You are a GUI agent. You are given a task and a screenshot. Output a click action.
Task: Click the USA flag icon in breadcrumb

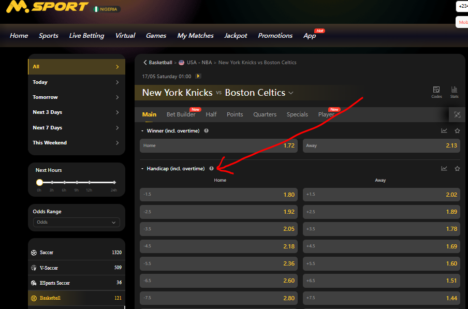point(182,63)
